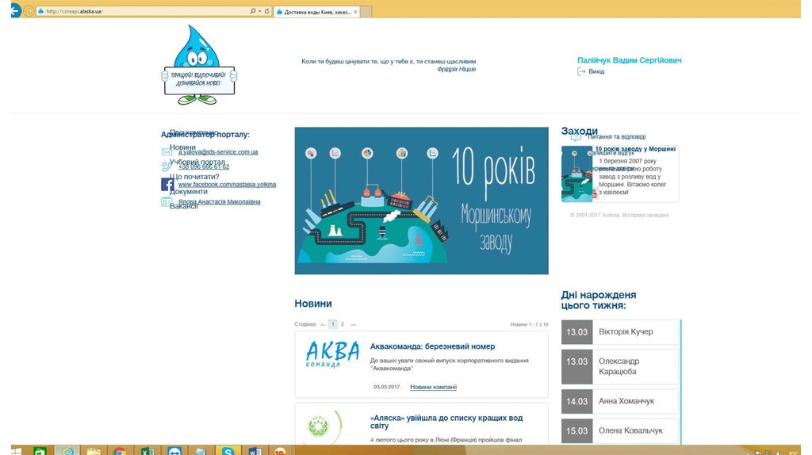Image resolution: width=812 pixels, height=455 pixels.
Task: Click the a.yalova@ids-service.com.ua email link
Action: pyautogui.click(x=217, y=152)
